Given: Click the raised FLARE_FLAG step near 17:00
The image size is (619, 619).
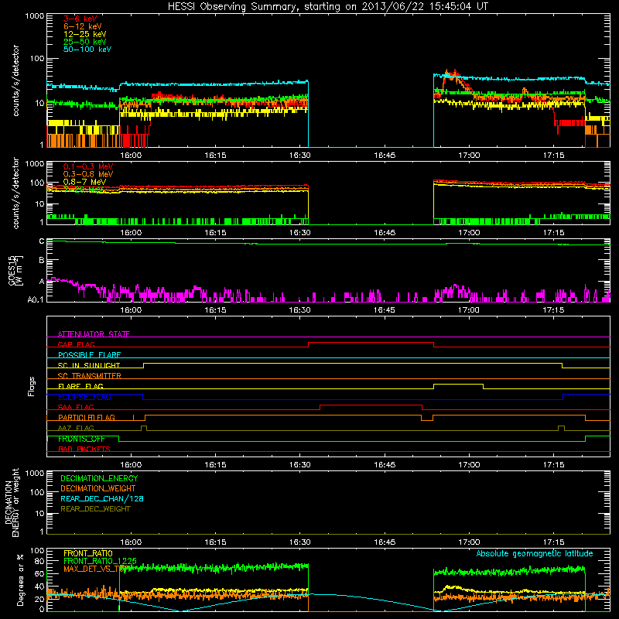Looking at the screenshot, I should [x=458, y=384].
